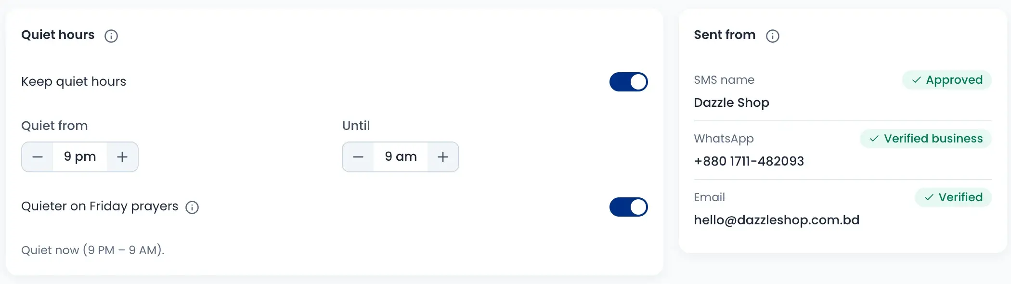1011x284 pixels.
Task: Open hello@dazzleshop.com.bd email address
Action: [777, 220]
